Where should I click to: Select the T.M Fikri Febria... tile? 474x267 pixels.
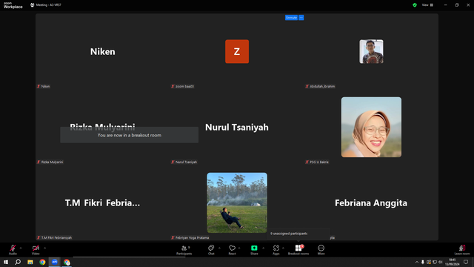[103, 202]
